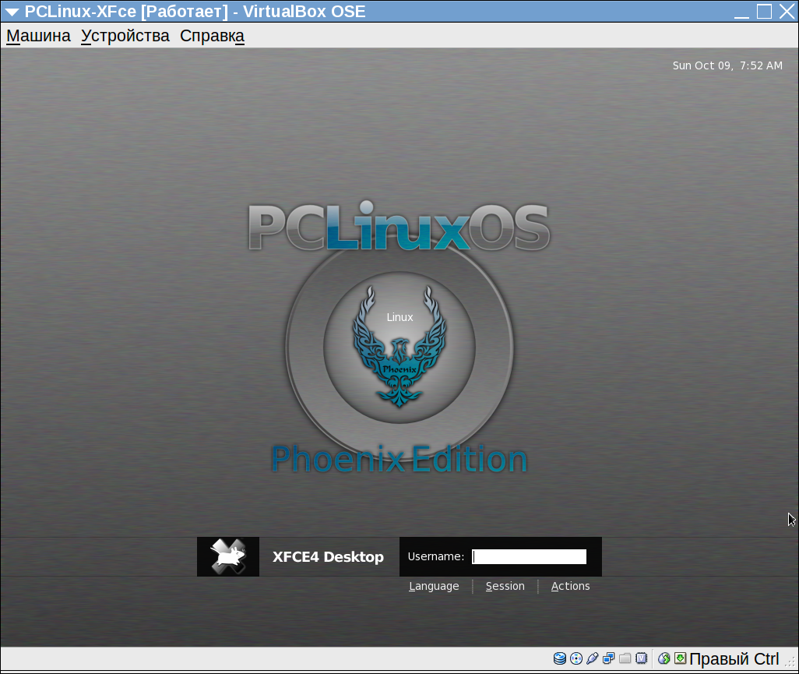Open the window menu triangle in title bar
799x674 pixels.
pyautogui.click(x=12, y=12)
